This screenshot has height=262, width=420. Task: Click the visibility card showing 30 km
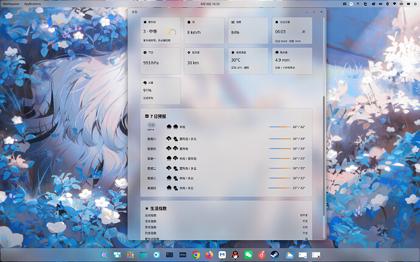[204, 61]
